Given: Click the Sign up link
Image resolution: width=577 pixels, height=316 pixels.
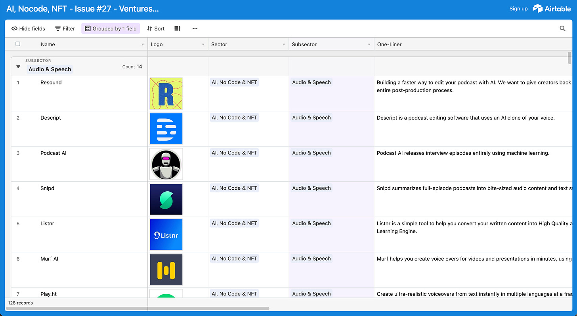Looking at the screenshot, I should [518, 9].
